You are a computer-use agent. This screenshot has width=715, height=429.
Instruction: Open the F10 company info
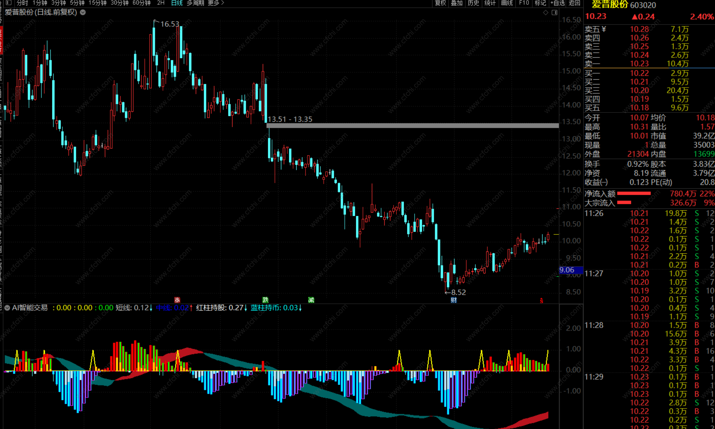click(524, 3)
